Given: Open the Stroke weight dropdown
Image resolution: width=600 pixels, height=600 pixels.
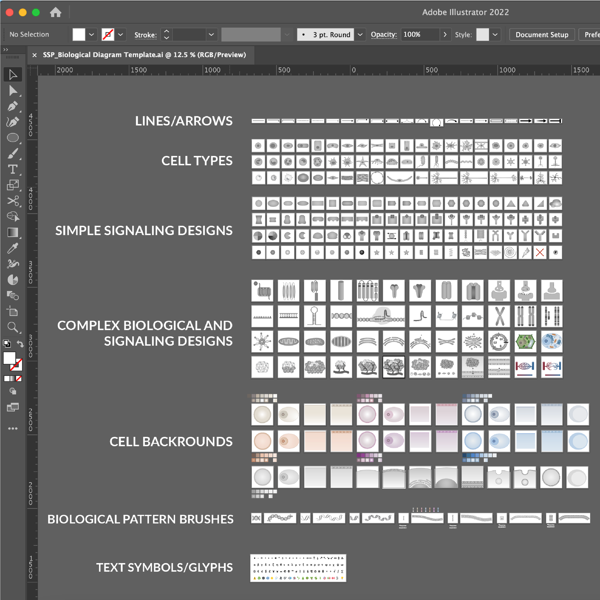Looking at the screenshot, I should (211, 35).
